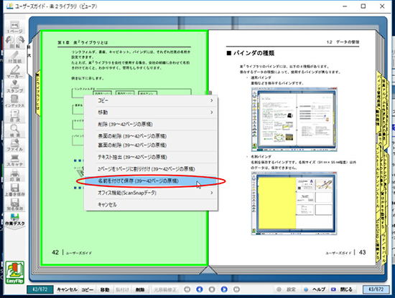This screenshot has height=298, width=395.
Task: Select the インデックス (index) tool icon
Action: [x=14, y=101]
